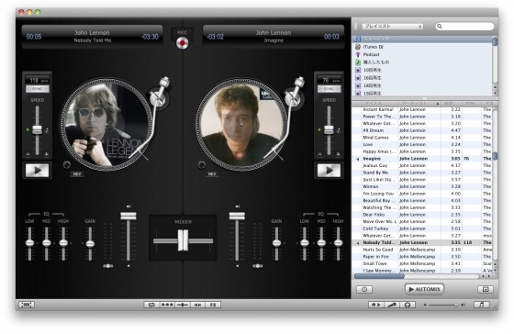Toggle music library with note icon
This screenshot has height=334, width=514.
tap(481, 305)
